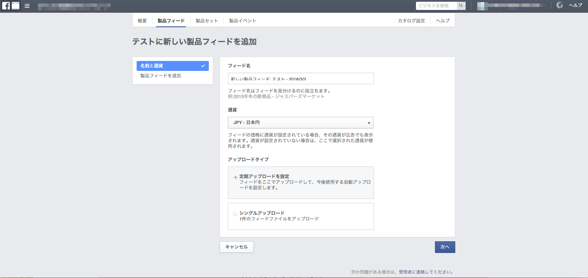This screenshot has width=588, height=278.
Task: Go to the 製品イベント tab
Action: (243, 21)
